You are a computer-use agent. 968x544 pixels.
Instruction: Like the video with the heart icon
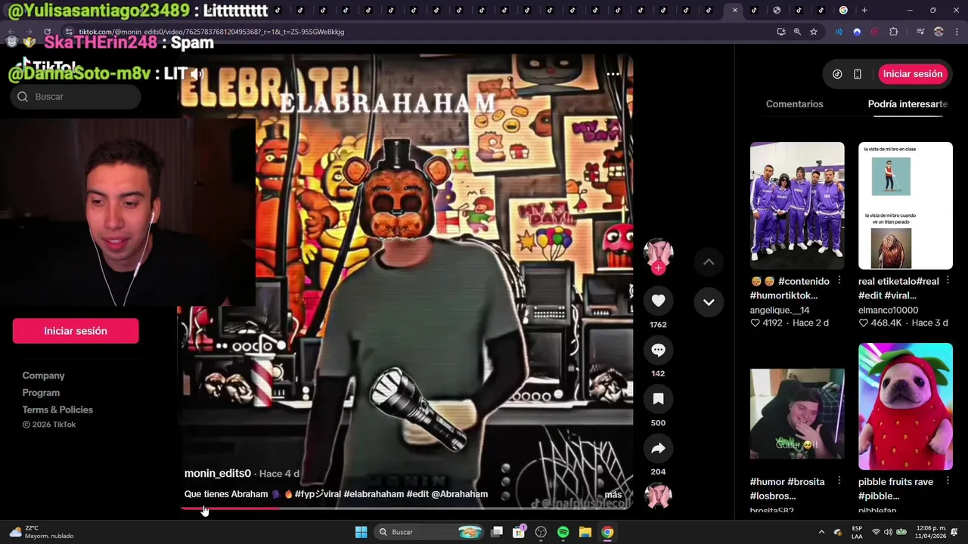[658, 301]
